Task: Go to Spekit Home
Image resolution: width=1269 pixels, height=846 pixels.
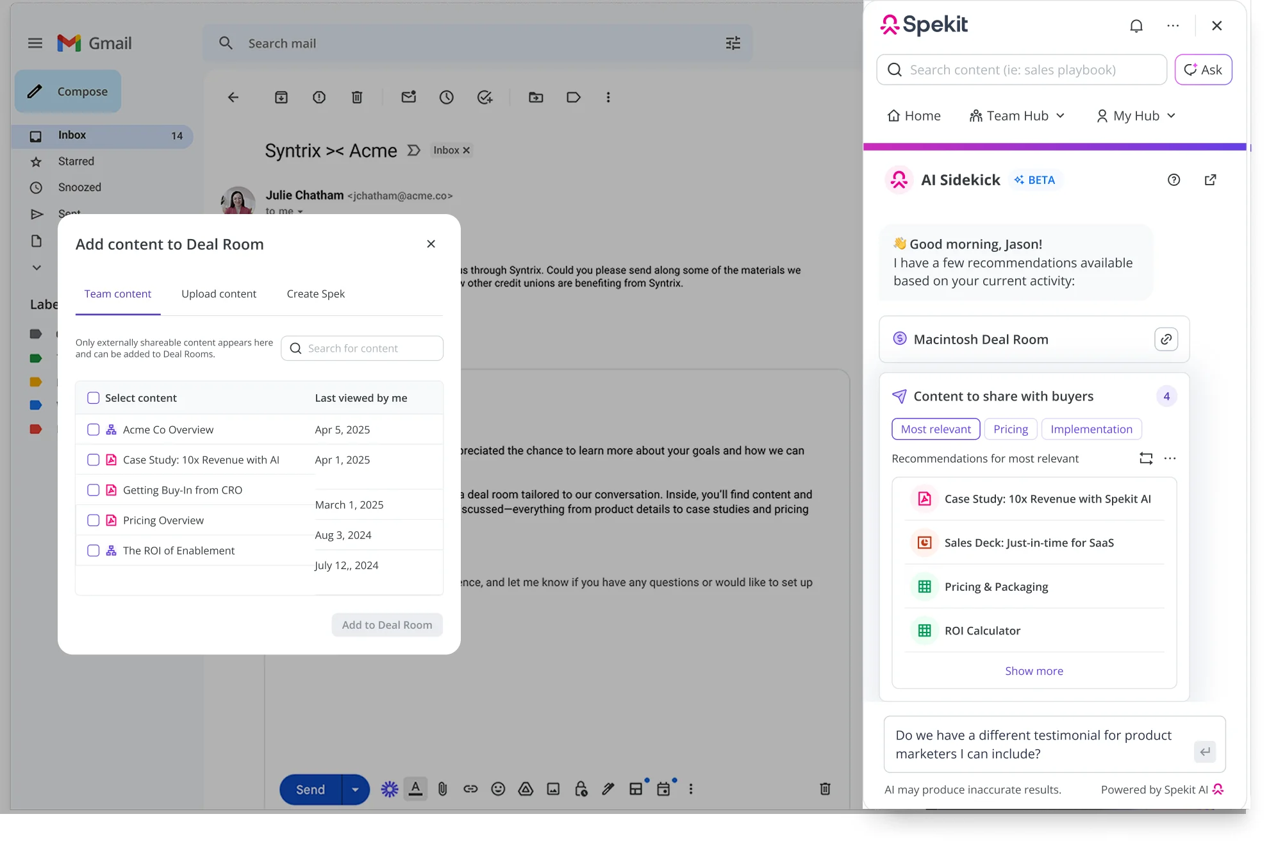Action: click(x=914, y=116)
